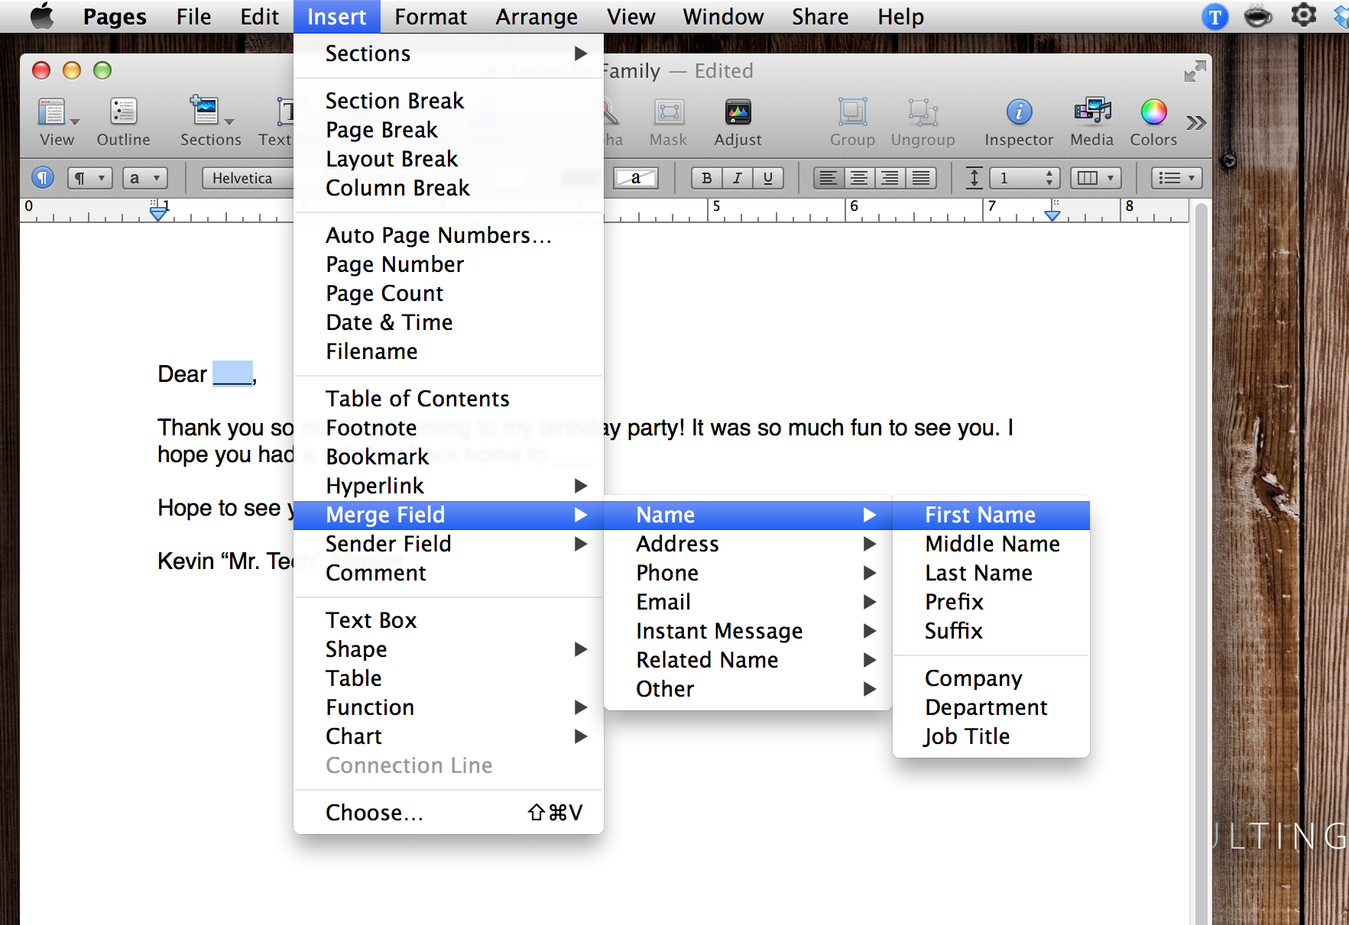This screenshot has width=1349, height=925.
Task: Click the highlighted merge field placeholder after Dear
Action: tap(232, 374)
